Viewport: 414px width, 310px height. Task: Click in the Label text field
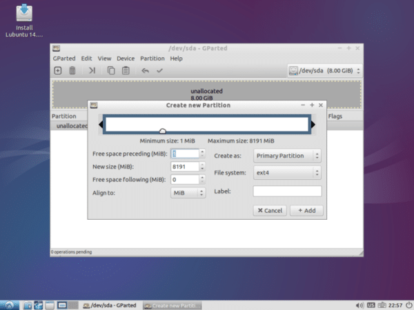click(287, 191)
